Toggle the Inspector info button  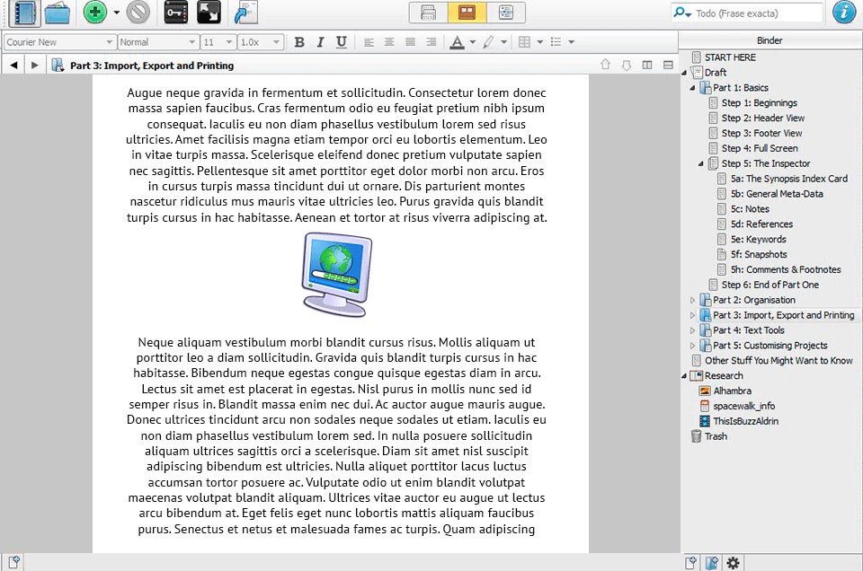click(x=844, y=12)
